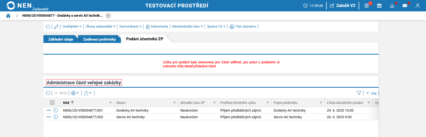This screenshot has width=426, height=137.
Task: Open Lhůta aktuálního podání filter arrow
Action: pos(369,103)
